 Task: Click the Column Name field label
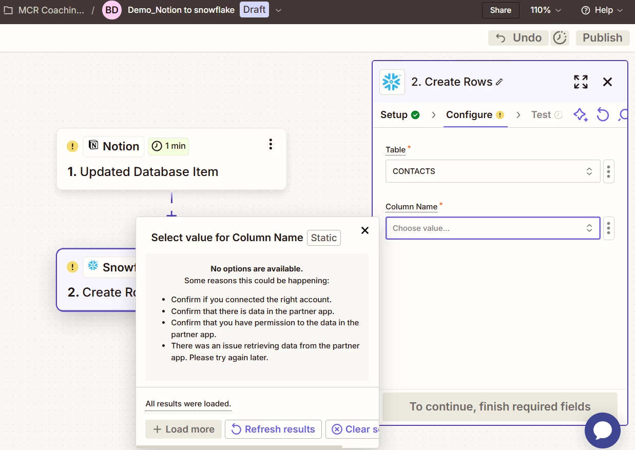[x=411, y=207]
